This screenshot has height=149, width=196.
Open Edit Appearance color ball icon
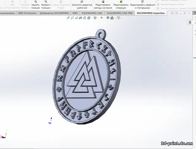[x=108, y=18]
